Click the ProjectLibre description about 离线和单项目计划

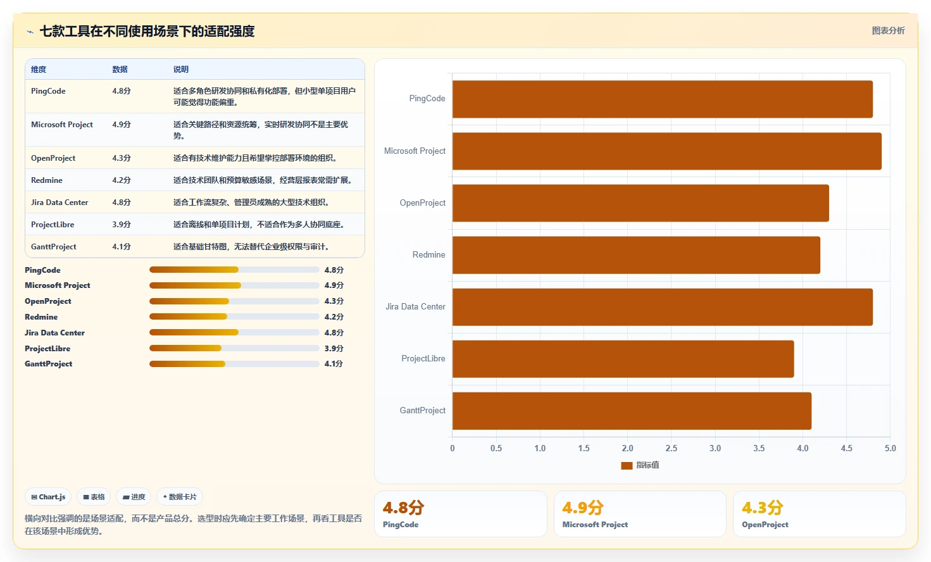click(259, 225)
